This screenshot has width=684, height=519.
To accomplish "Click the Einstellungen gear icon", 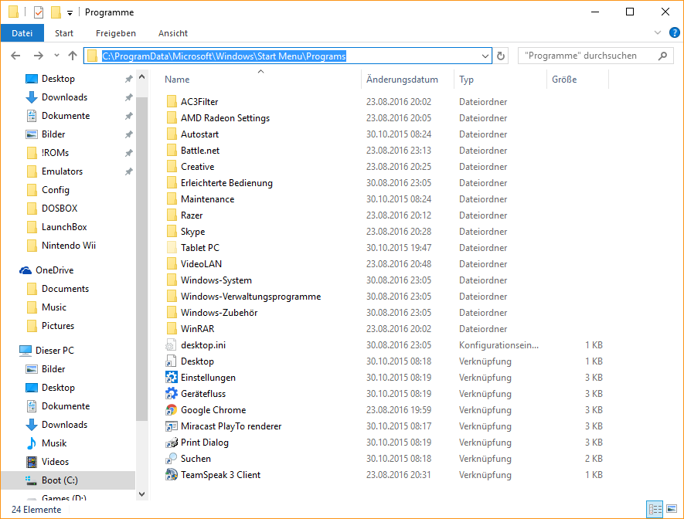I will click(171, 378).
